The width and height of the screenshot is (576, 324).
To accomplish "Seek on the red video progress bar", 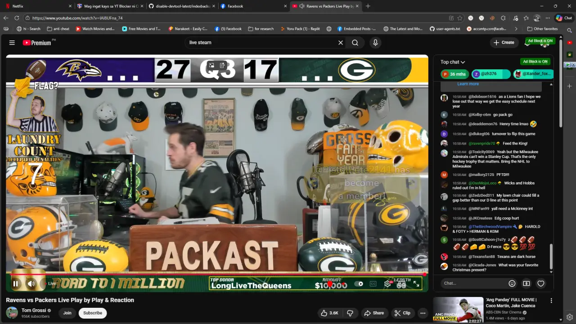I will [217, 274].
